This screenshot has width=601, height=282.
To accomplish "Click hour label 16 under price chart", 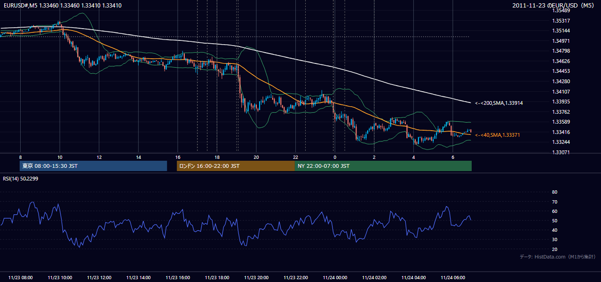I will (x=178, y=157).
